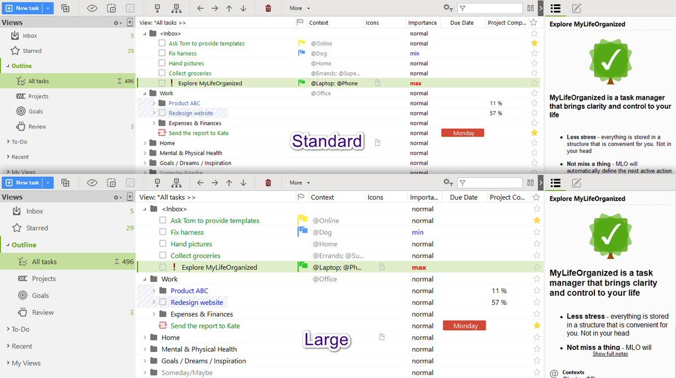Click the filter search field in Large toolbar
The width and height of the screenshot is (676, 378).
pyautogui.click(x=490, y=183)
